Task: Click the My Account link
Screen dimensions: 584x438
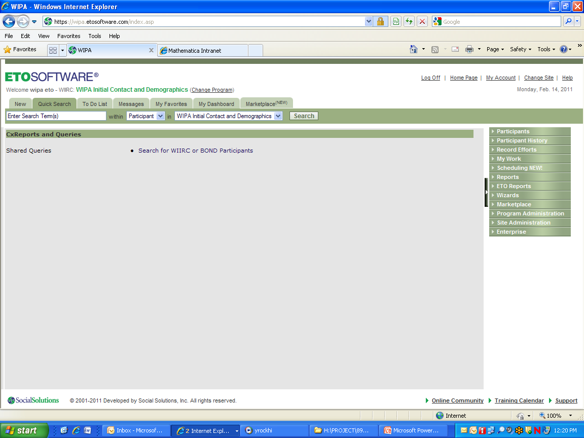Action: coord(500,78)
